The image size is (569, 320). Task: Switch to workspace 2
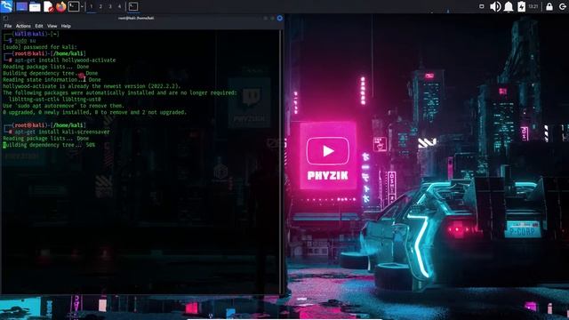click(x=100, y=6)
